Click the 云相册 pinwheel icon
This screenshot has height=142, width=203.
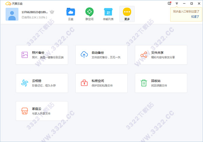(x=25, y=83)
